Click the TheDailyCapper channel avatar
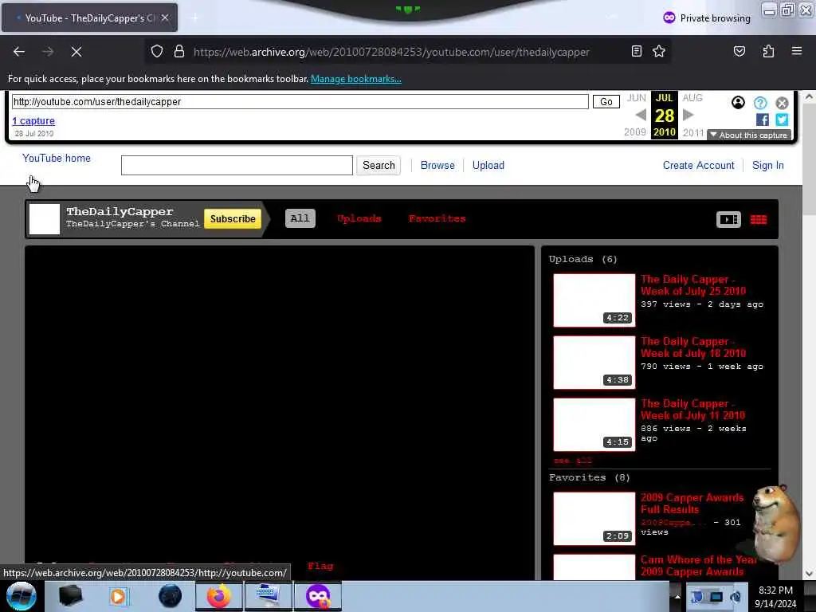This screenshot has width=816, height=612. click(45, 219)
